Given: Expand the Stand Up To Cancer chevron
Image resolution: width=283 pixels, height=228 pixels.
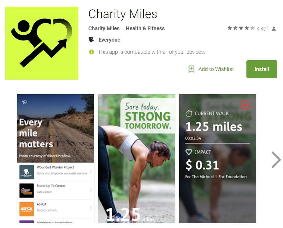Looking at the screenshot, I should coord(91,189).
